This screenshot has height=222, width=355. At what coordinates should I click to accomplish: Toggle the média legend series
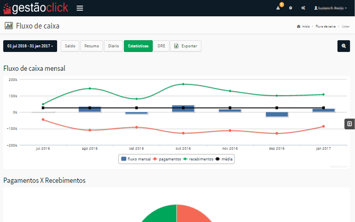(x=224, y=159)
